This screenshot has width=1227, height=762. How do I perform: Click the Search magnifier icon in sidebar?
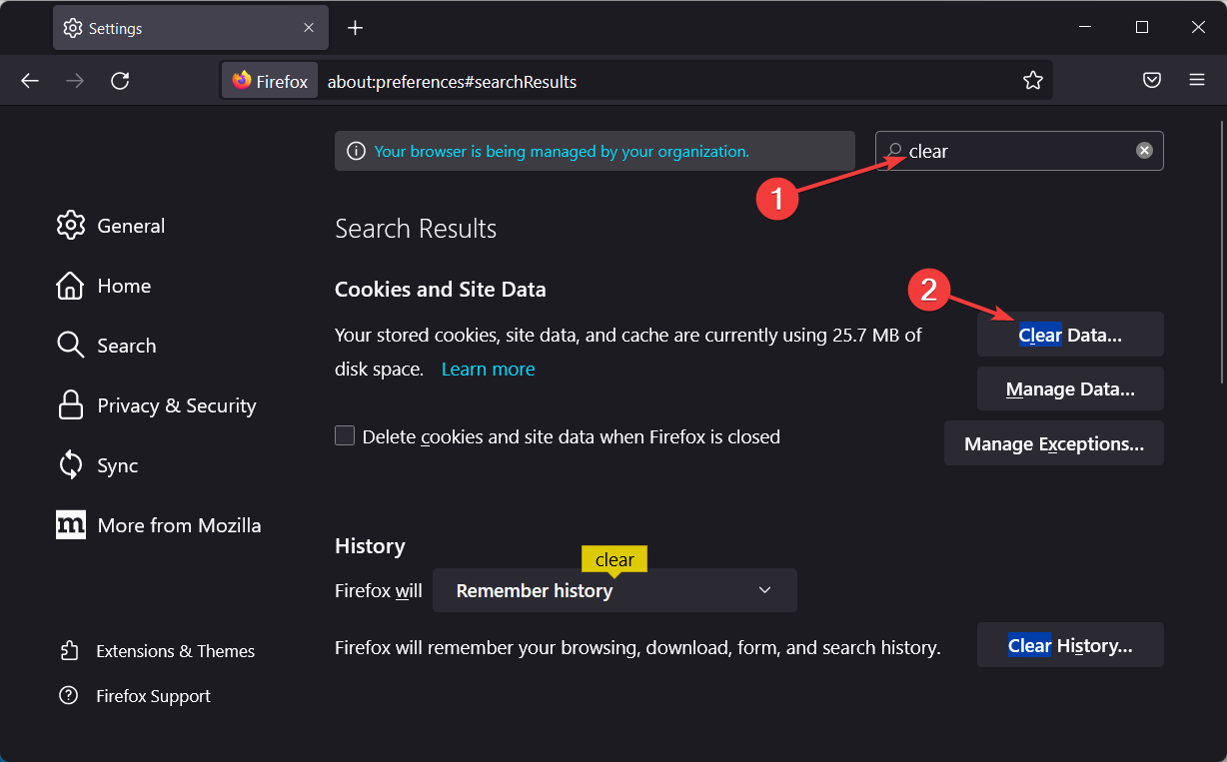click(x=71, y=346)
